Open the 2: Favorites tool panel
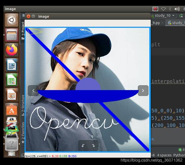 click(x=23, y=132)
